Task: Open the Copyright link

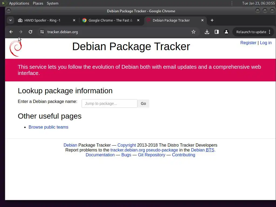Action: pyautogui.click(x=127, y=145)
